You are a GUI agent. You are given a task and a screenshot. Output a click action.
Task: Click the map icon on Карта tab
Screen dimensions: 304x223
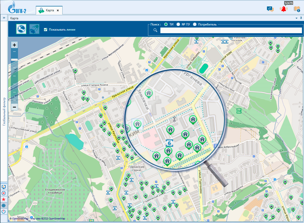click(41, 11)
